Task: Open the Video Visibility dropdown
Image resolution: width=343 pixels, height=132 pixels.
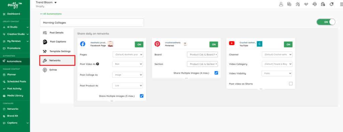Action: click(x=277, y=73)
